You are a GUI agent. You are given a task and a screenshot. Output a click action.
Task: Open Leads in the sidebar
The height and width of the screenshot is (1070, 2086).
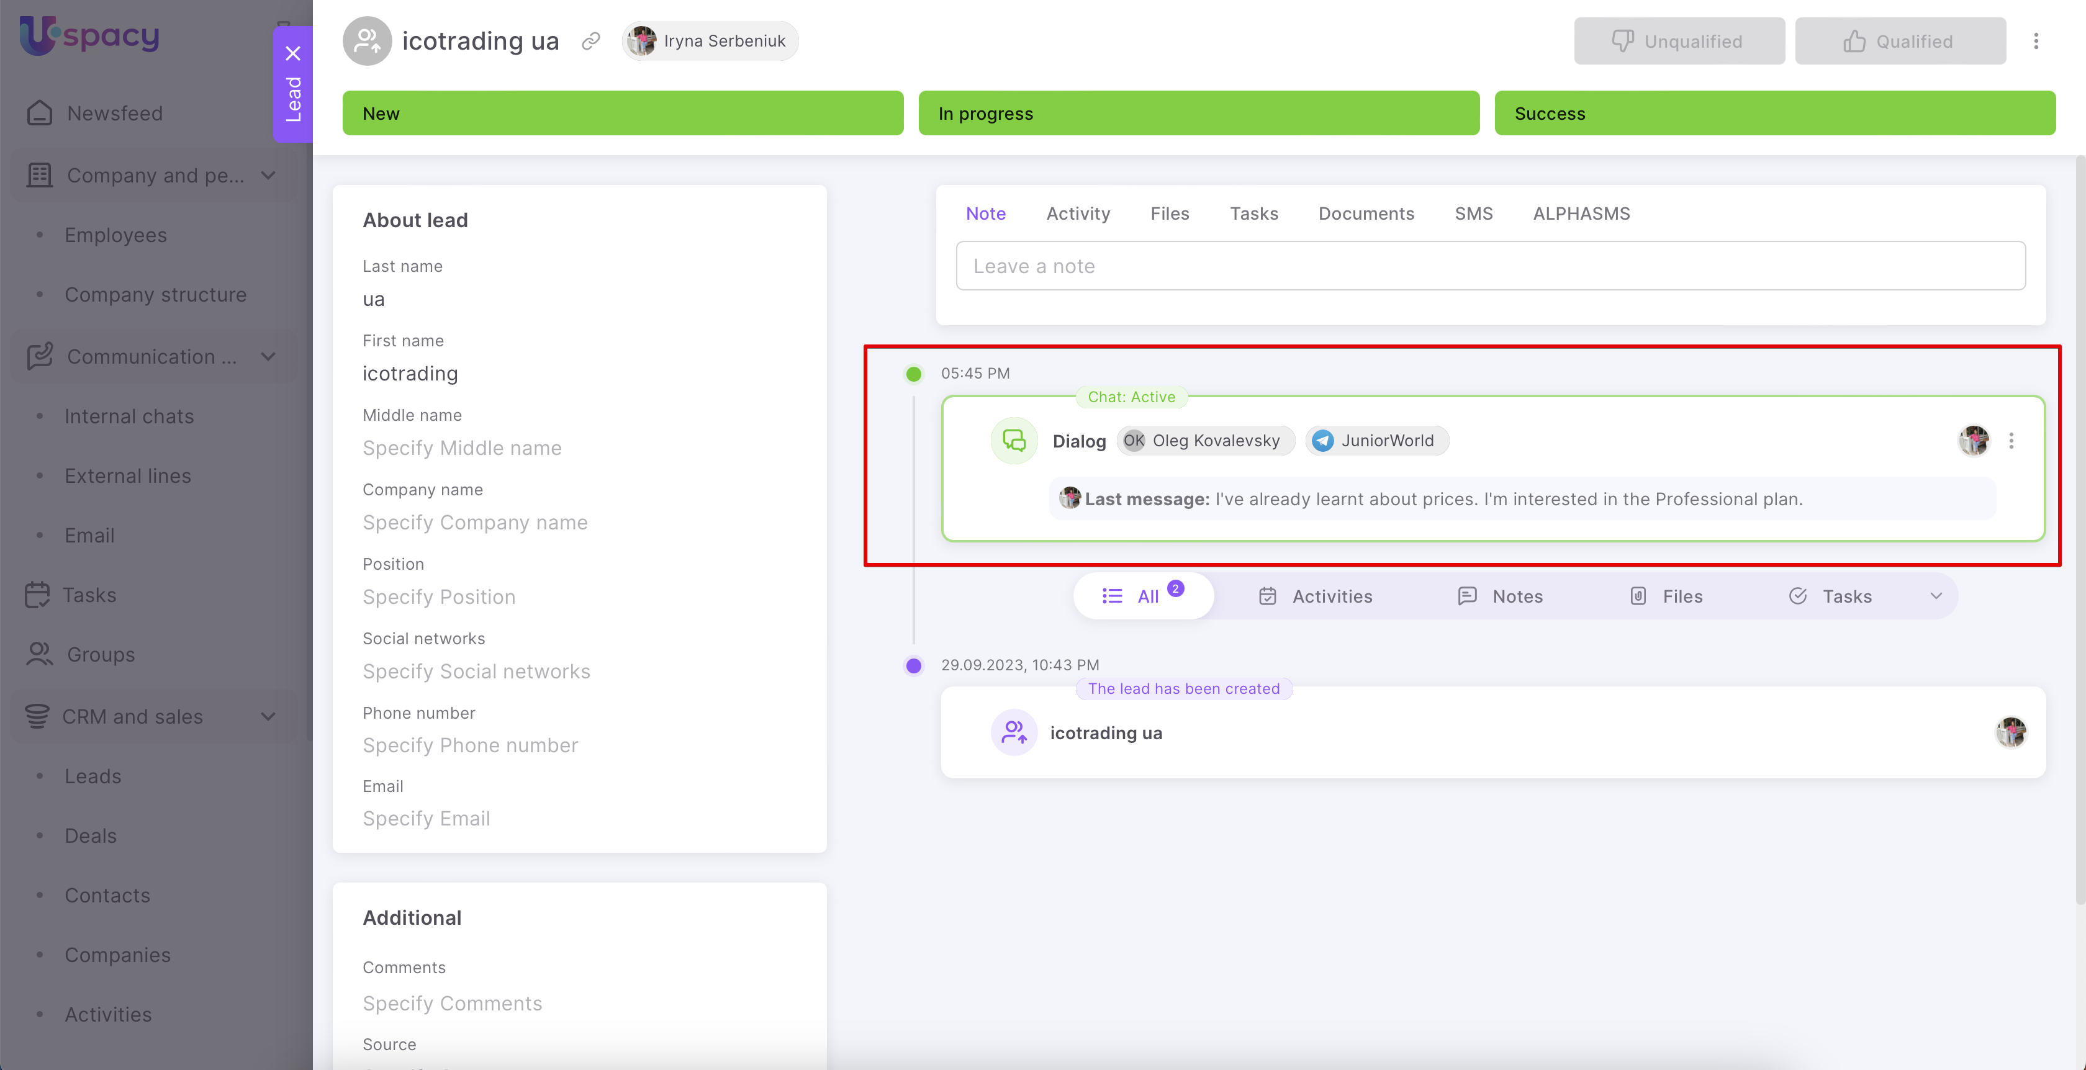[93, 776]
